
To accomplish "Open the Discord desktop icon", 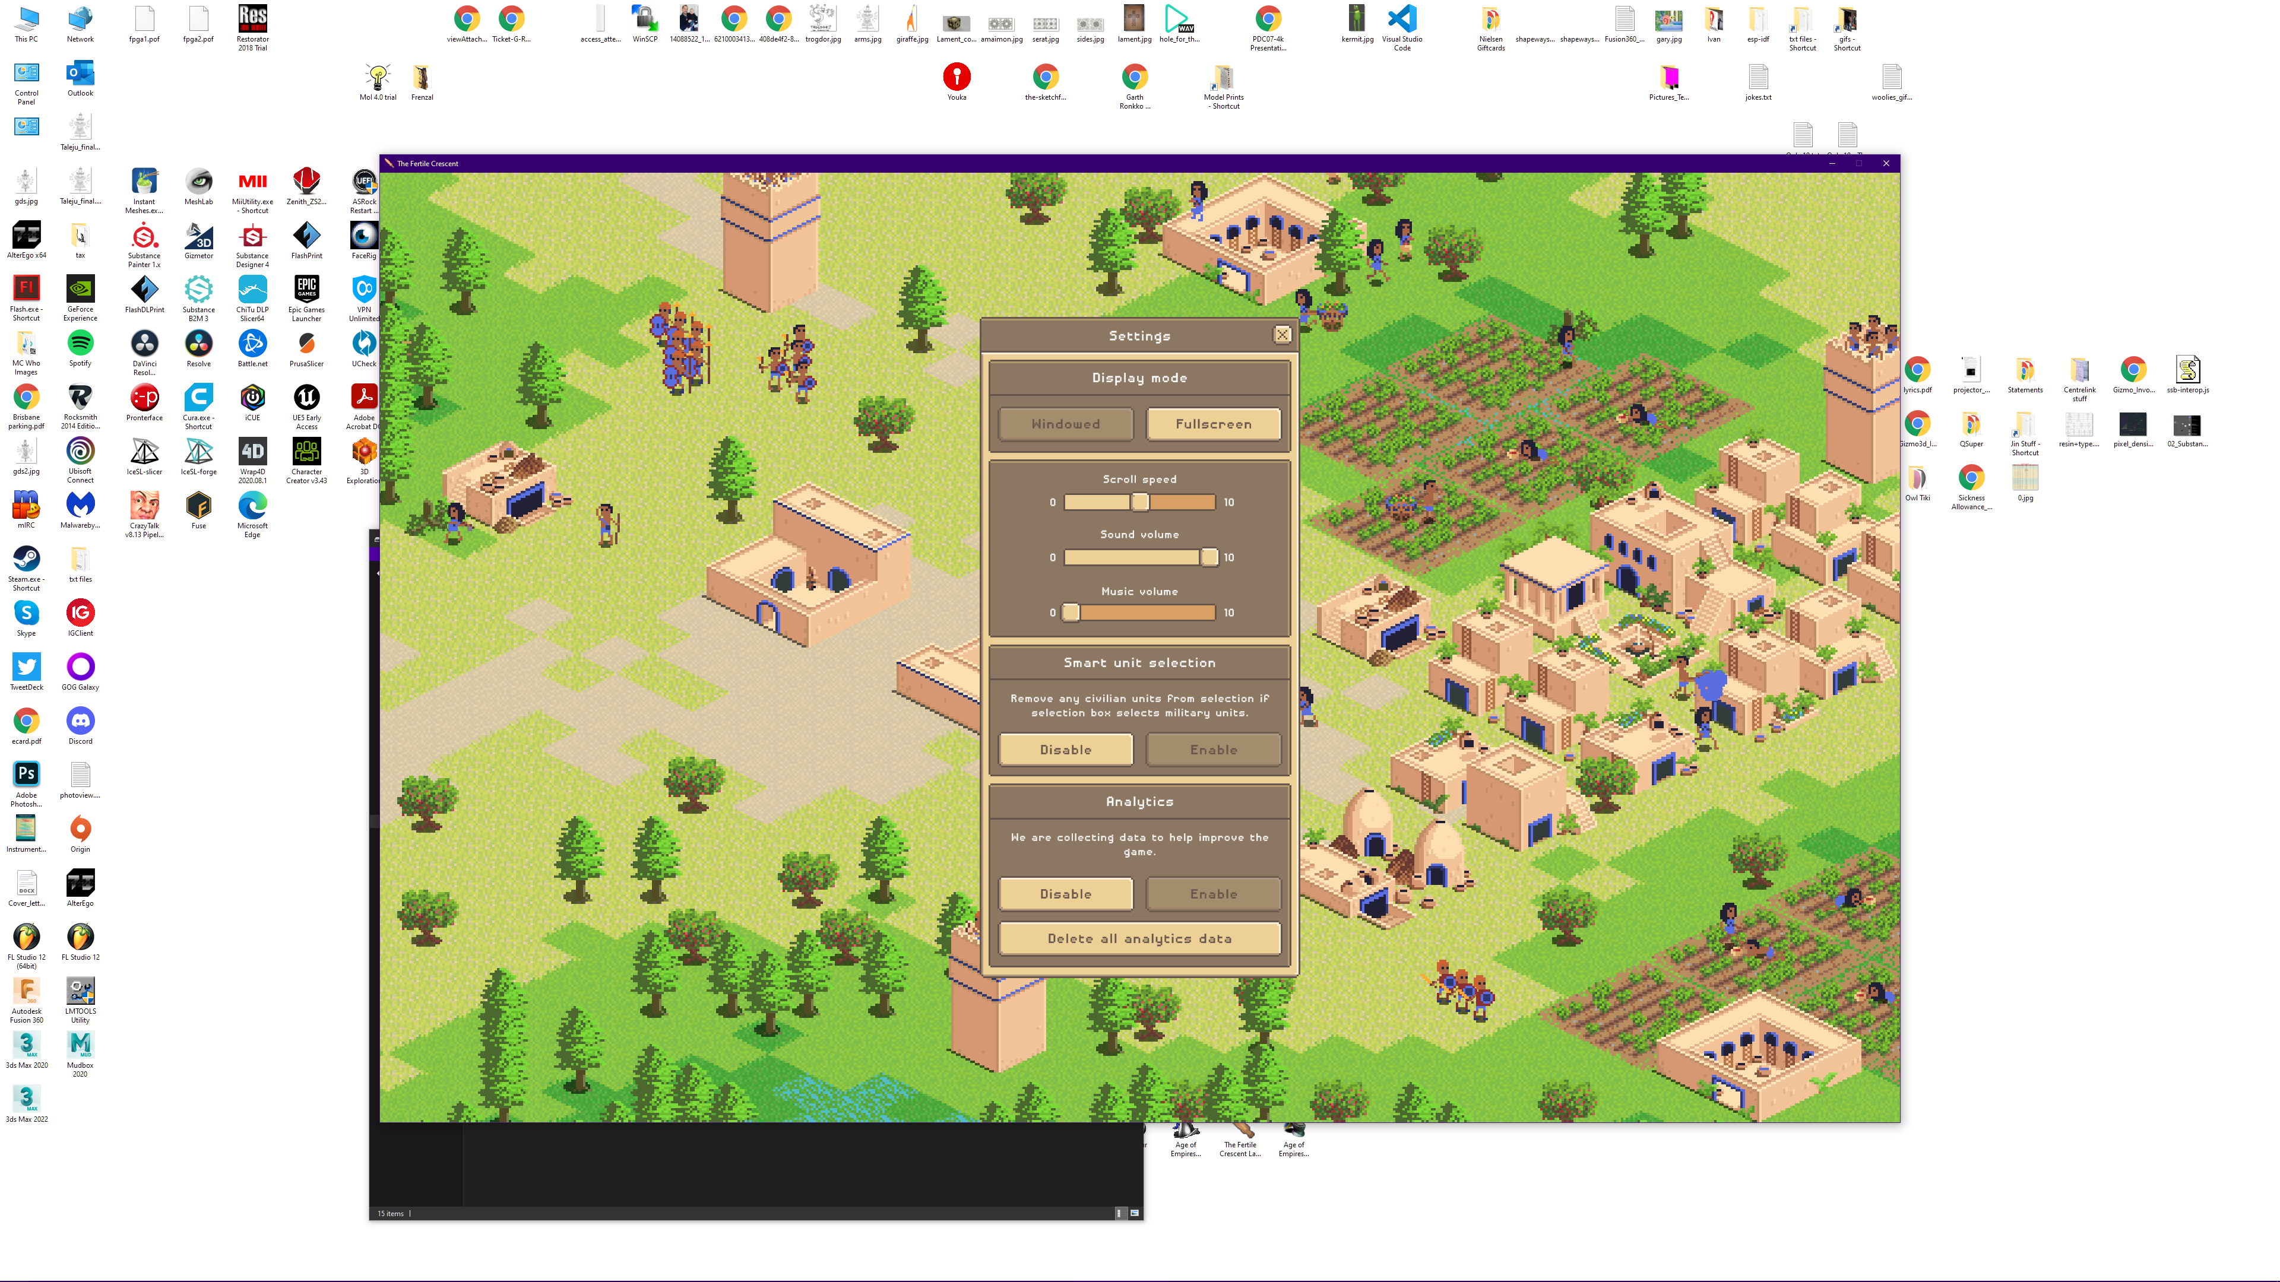I will pyautogui.click(x=81, y=726).
